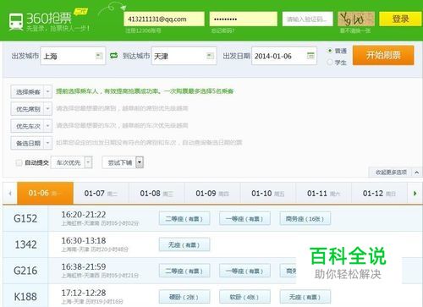
Task: Click the orange 开始刷票 button
Action: click(x=383, y=55)
